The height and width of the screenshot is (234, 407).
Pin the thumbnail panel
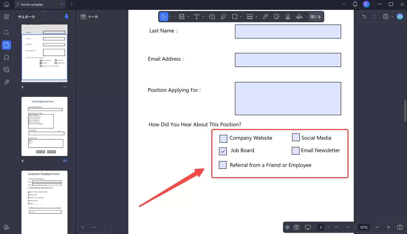pos(66,17)
